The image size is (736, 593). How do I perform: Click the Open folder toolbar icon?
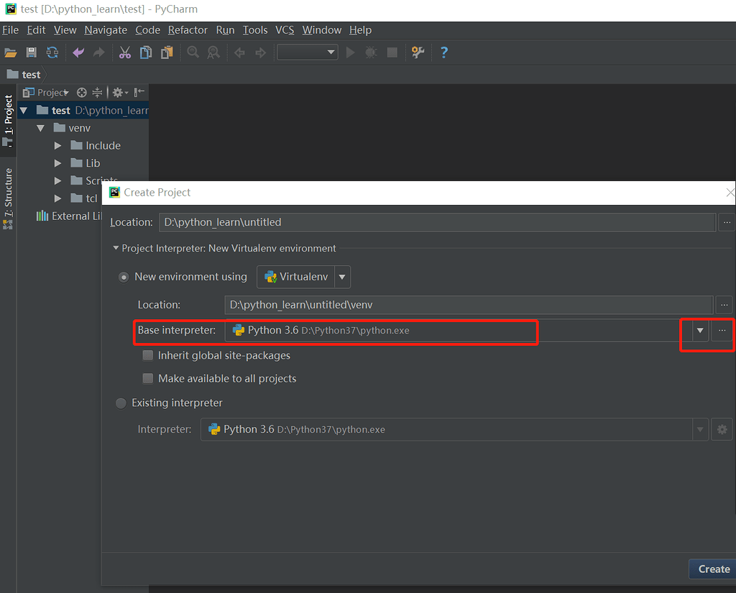tap(10, 52)
